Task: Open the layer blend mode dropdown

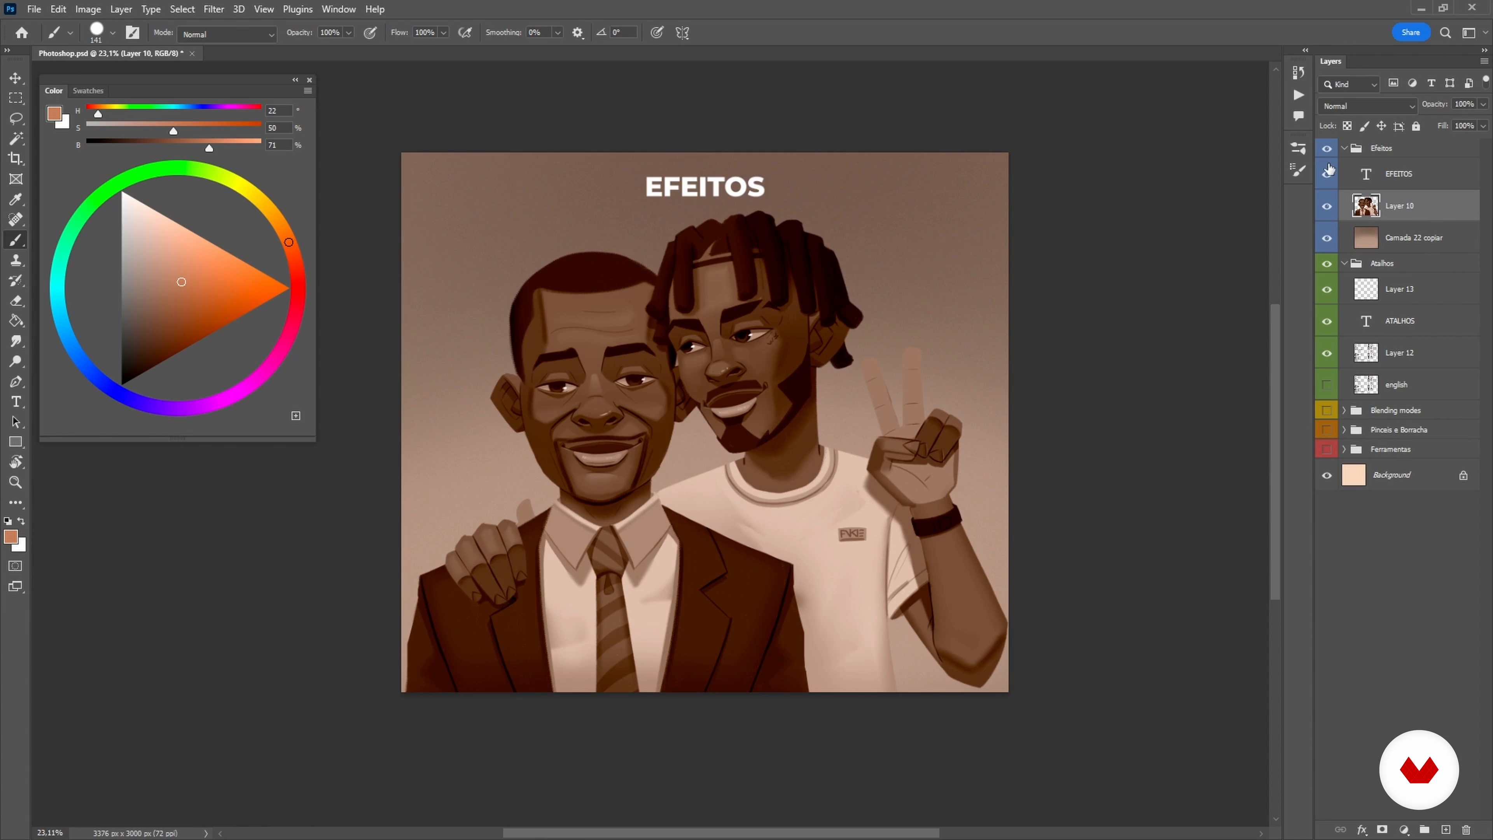Action: pyautogui.click(x=1367, y=106)
